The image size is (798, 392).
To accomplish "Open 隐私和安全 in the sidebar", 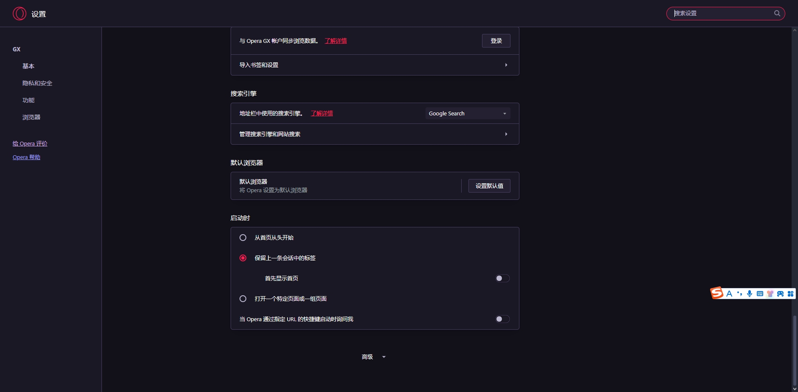I will tap(37, 83).
